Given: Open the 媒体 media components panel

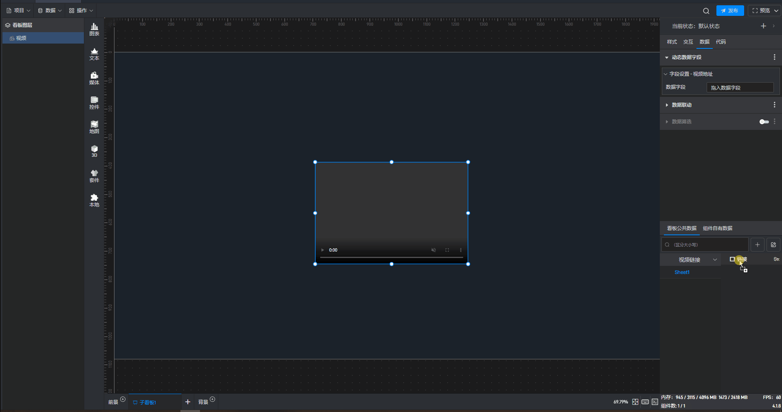Looking at the screenshot, I should tap(94, 78).
